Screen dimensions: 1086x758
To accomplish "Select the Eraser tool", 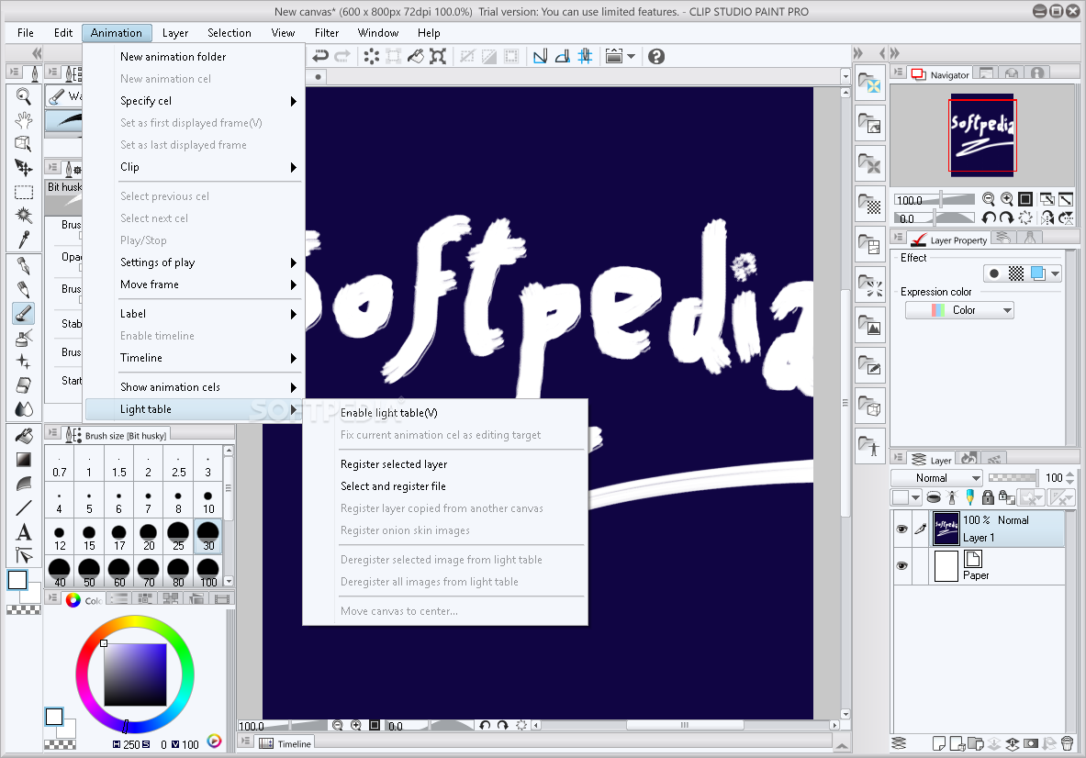I will coord(23,385).
